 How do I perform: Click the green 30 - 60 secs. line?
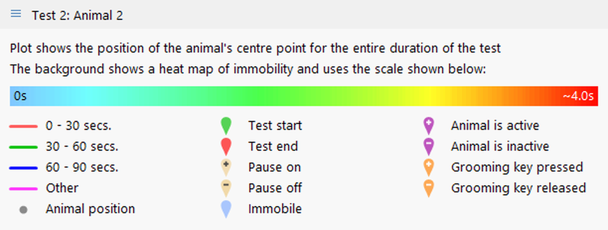click(x=23, y=147)
